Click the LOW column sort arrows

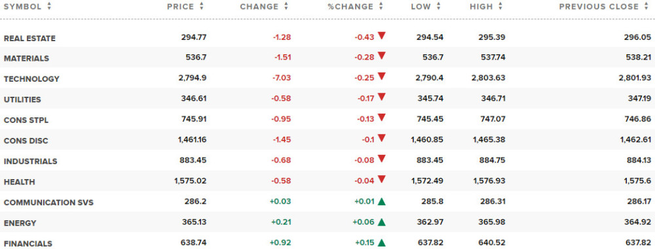439,7
